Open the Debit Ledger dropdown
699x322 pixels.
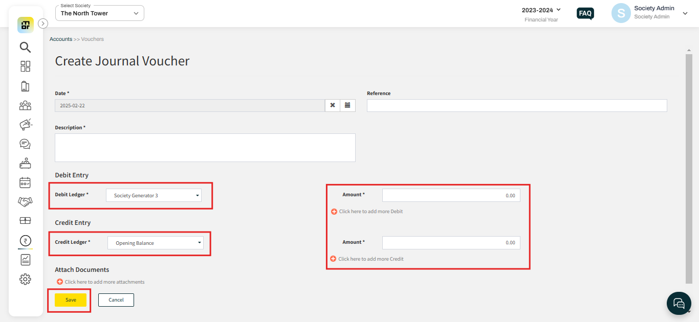pos(154,196)
